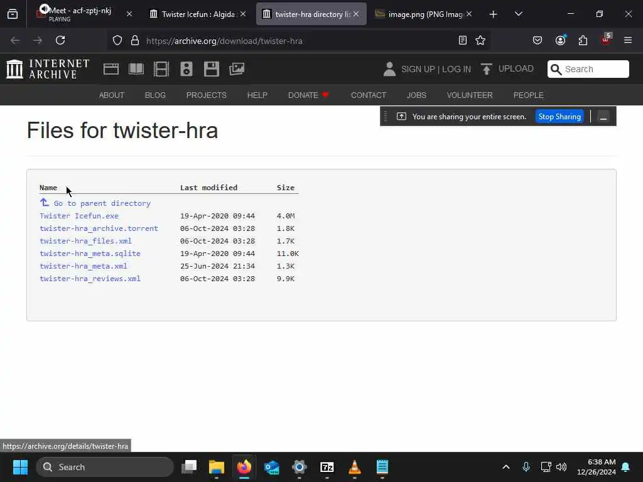Open the uBlock extension icon with badge 5
This screenshot has width=643, height=482.
click(606, 40)
